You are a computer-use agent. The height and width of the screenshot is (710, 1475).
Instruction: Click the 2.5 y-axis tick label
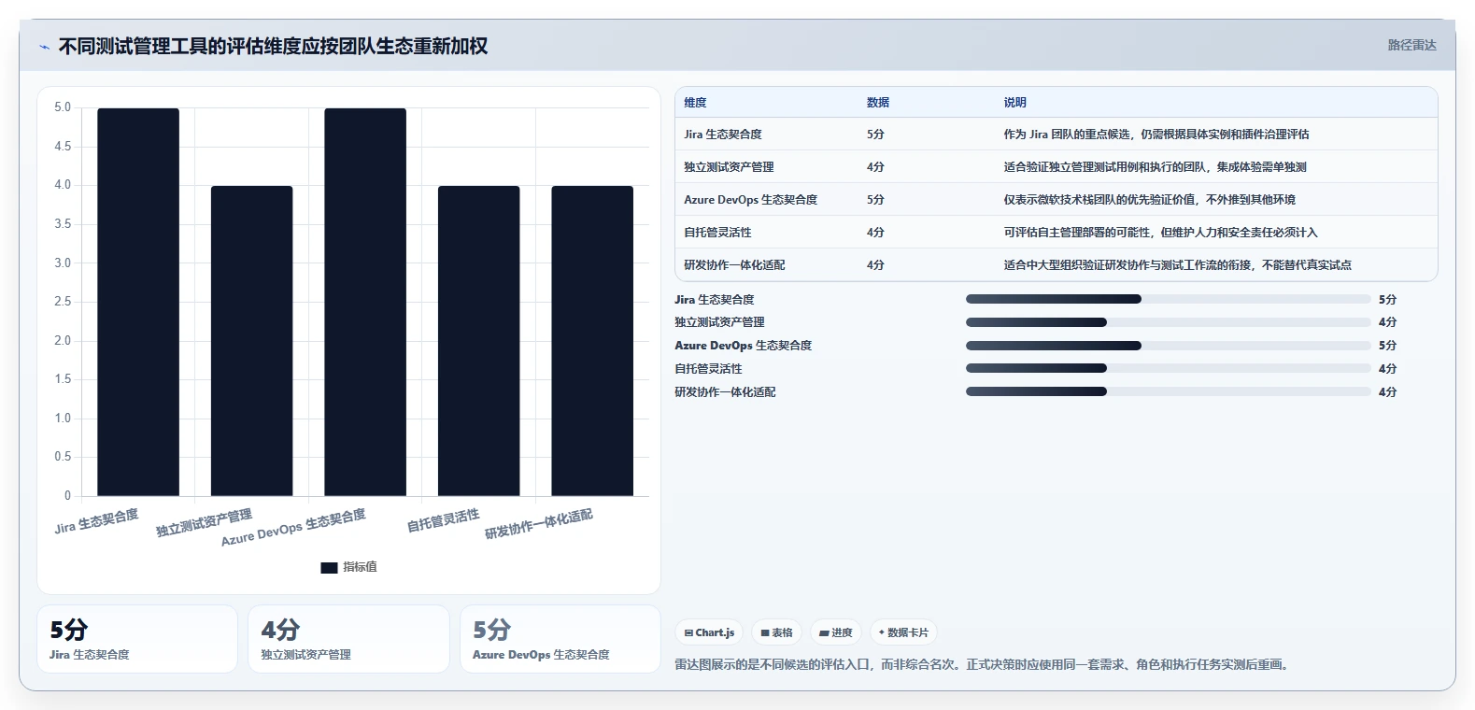[x=63, y=302]
